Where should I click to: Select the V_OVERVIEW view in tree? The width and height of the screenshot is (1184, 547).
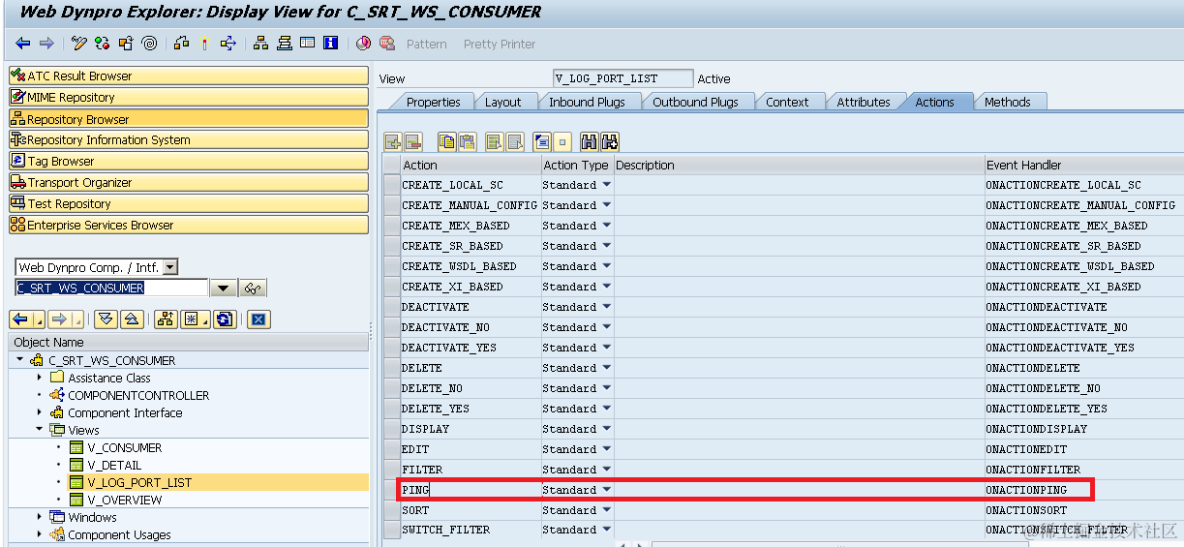coord(124,500)
